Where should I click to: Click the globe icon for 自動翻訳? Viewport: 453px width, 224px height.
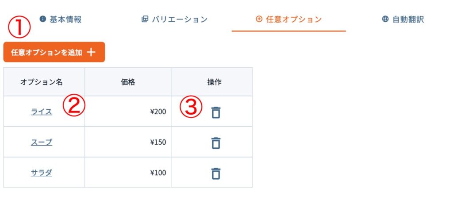(385, 19)
